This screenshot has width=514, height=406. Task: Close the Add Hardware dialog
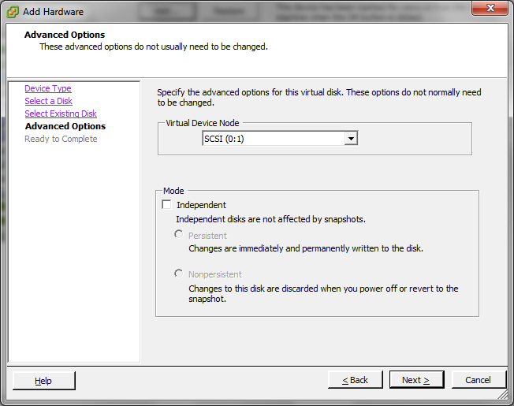pyautogui.click(x=490, y=8)
